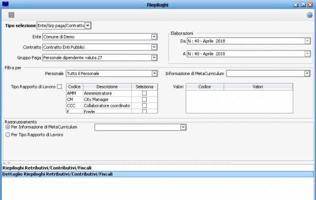Check Seleziona box for Erede row
This screenshot has height=200, width=316.
point(144,111)
